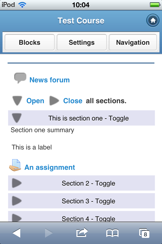Click the down arrow beside Open
The height and width of the screenshot is (244, 162).
(17, 101)
